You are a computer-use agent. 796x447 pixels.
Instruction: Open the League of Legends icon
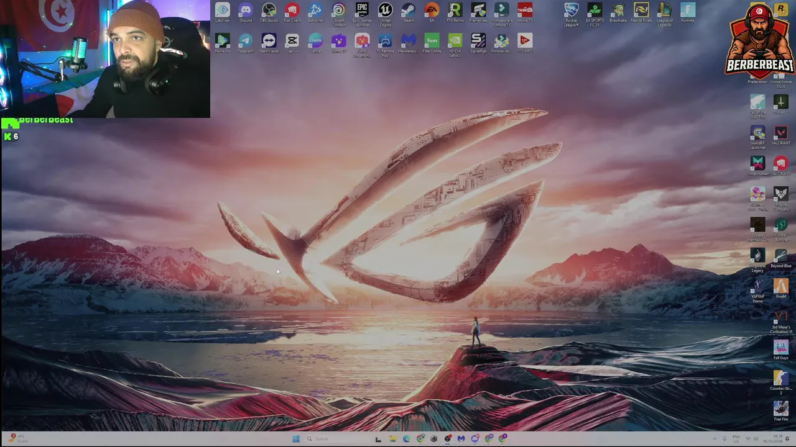point(664,14)
